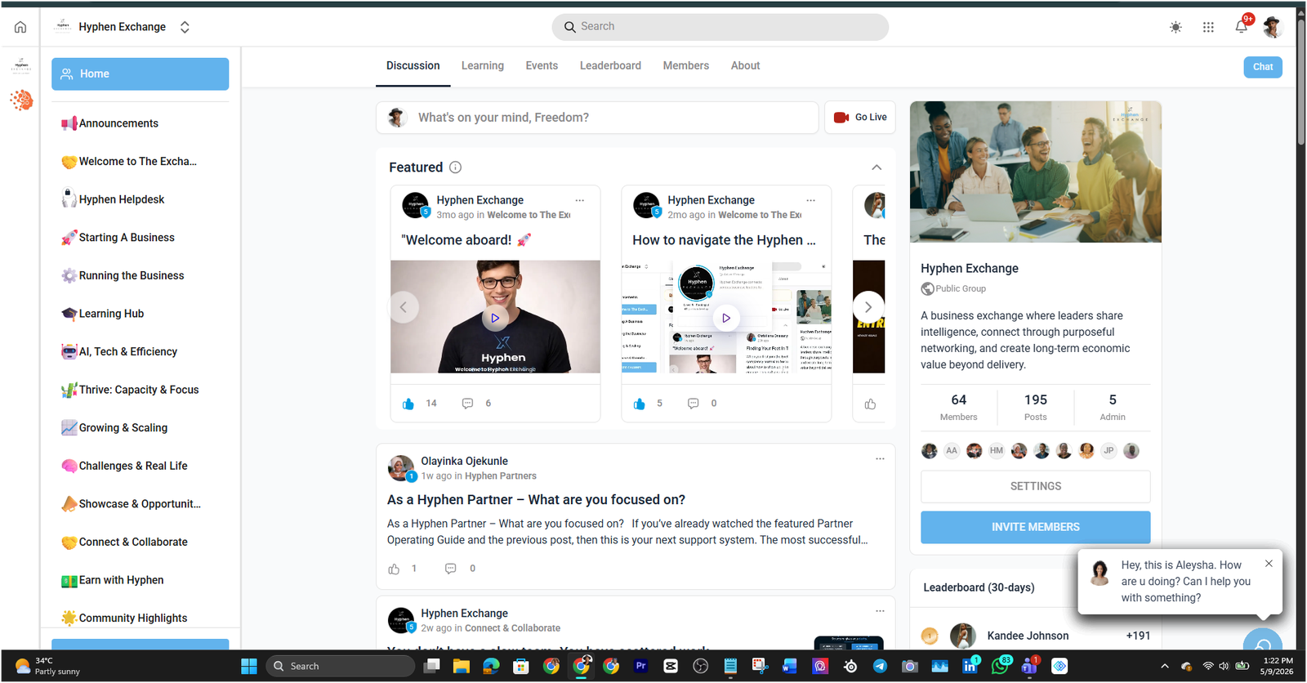This screenshot has height=683, width=1307.
Task: Go to the next featured post arrow
Action: (x=868, y=307)
